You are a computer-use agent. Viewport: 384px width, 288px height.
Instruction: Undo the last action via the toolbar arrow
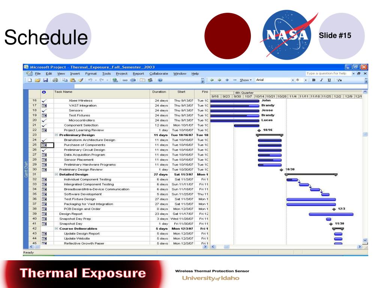tap(90, 80)
